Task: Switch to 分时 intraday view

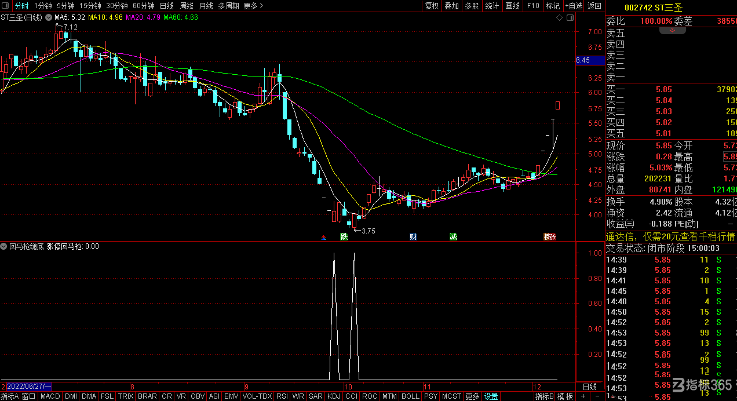Action: [21, 6]
